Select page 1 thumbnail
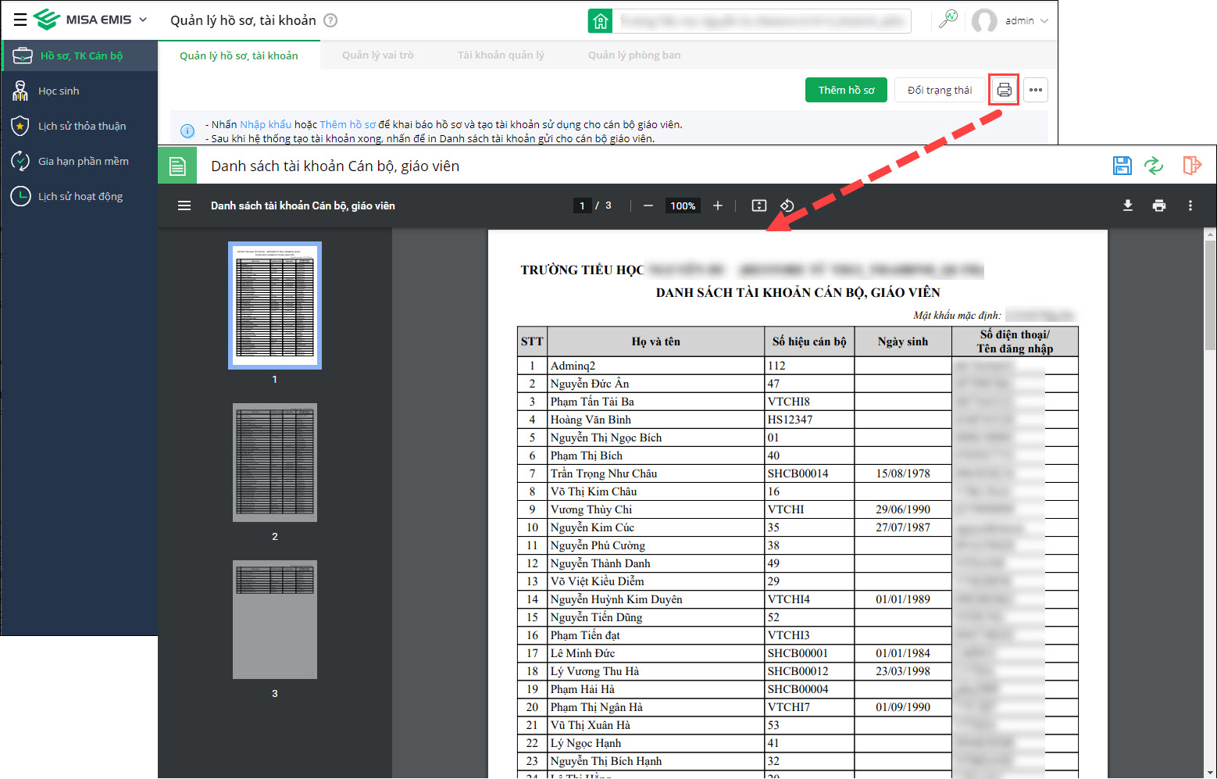The width and height of the screenshot is (1217, 779). click(275, 306)
